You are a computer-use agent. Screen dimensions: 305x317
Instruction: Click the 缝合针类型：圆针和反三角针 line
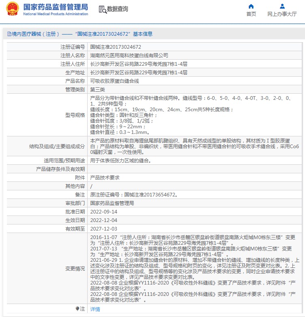click(x=124, y=115)
